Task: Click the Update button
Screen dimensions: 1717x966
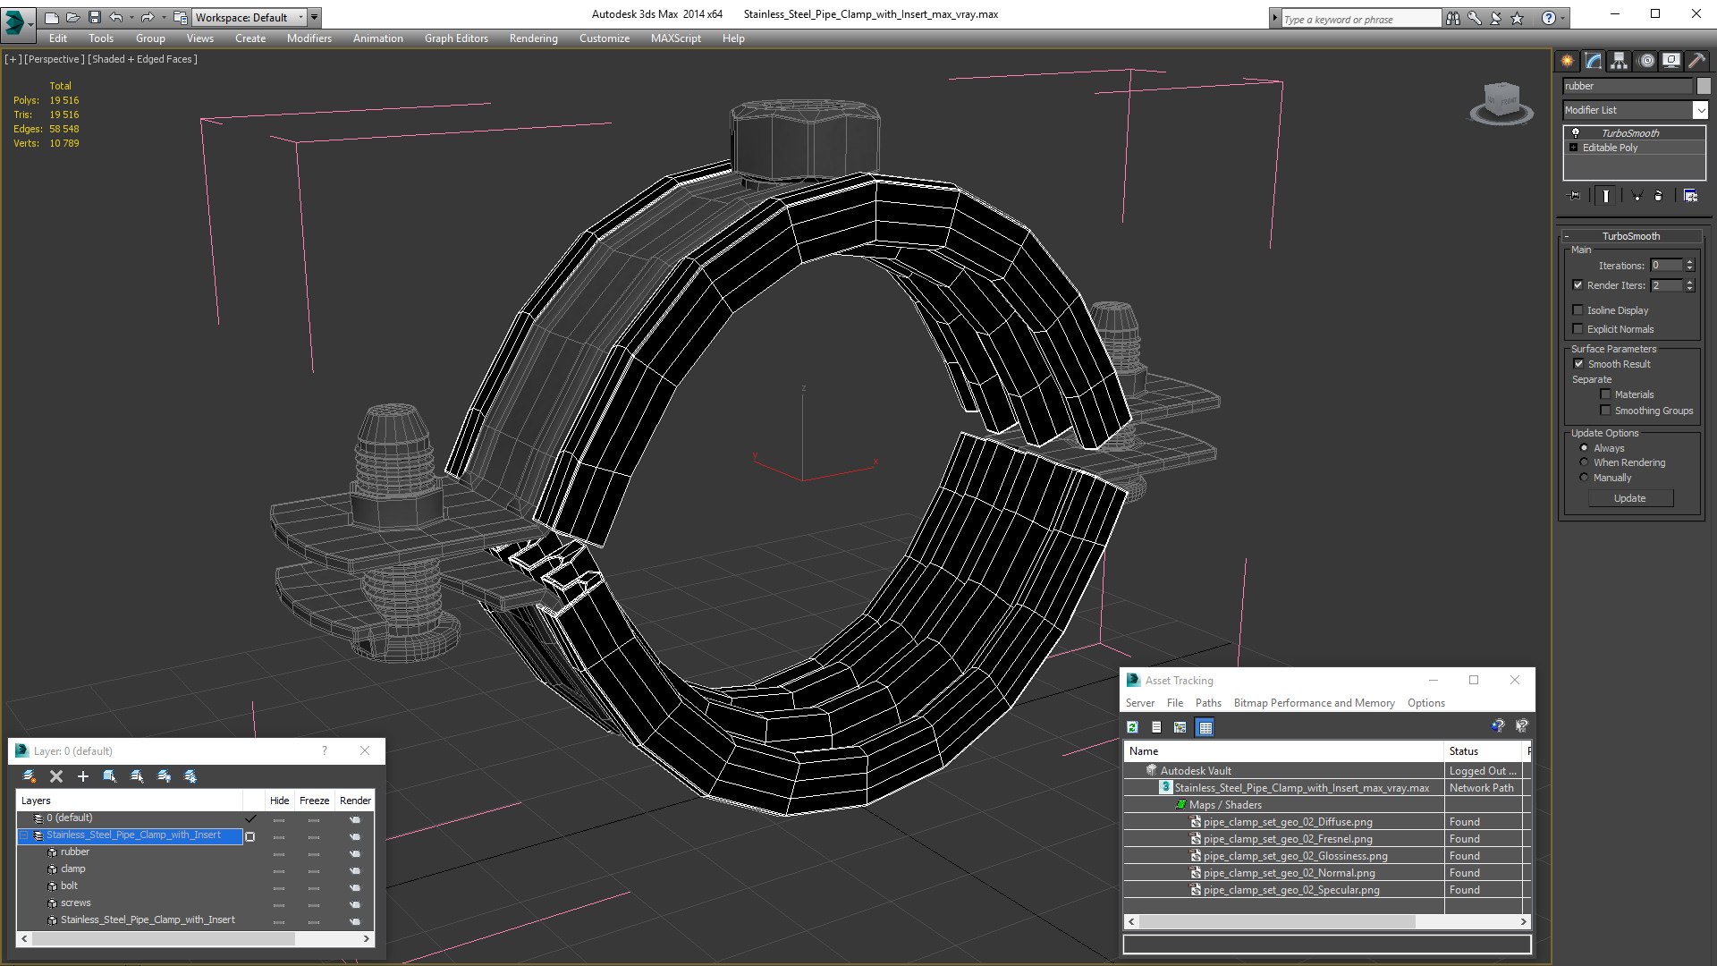Action: tap(1629, 498)
